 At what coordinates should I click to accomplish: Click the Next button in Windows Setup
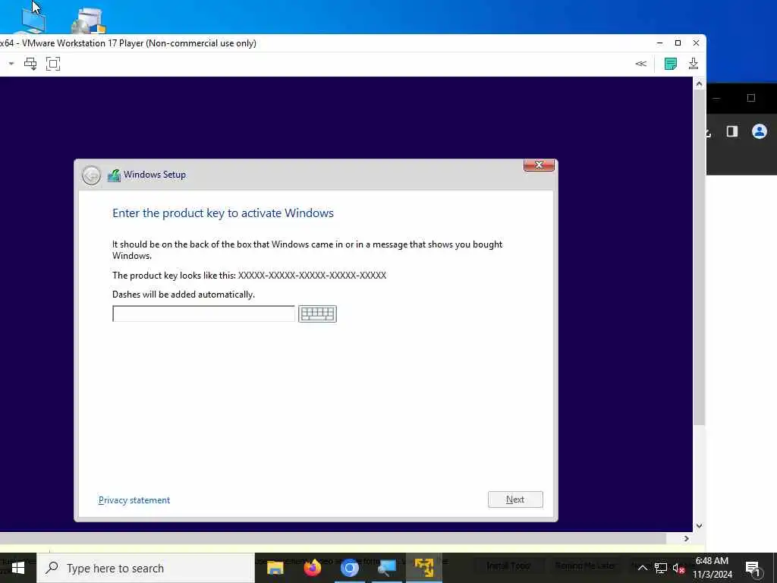515,499
